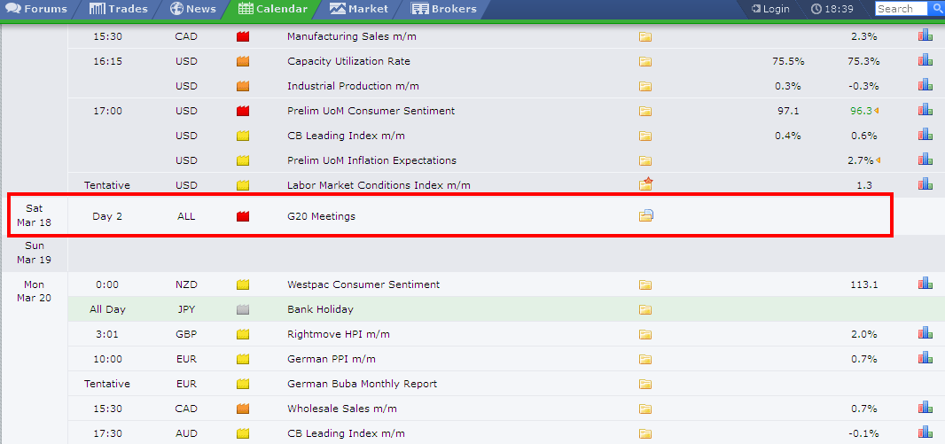
Task: Show chart for Industrial Production m/m
Action: pos(925,85)
